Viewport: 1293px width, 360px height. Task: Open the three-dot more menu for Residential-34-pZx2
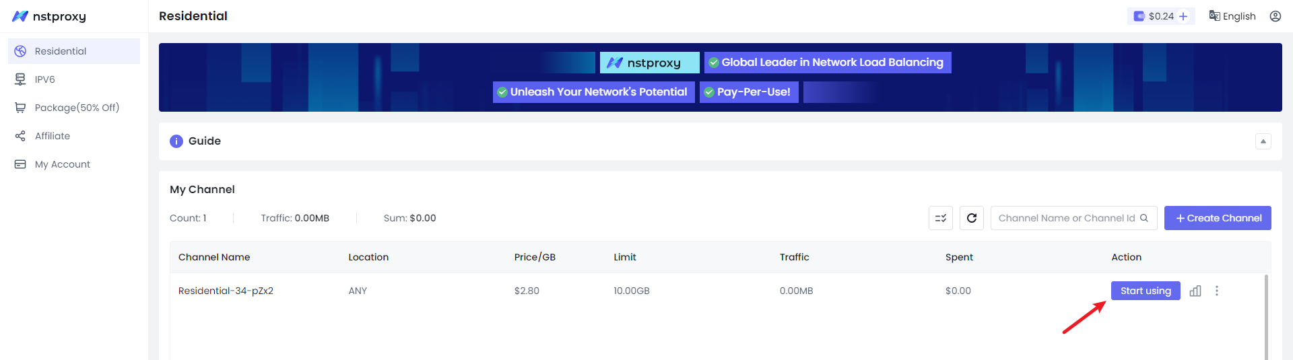pos(1217,291)
